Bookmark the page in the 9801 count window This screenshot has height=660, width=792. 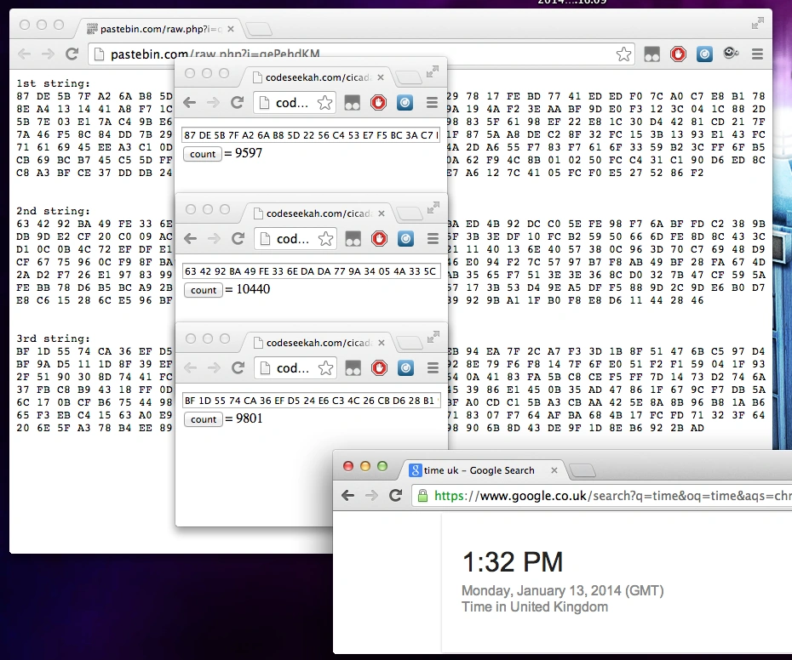click(x=326, y=367)
